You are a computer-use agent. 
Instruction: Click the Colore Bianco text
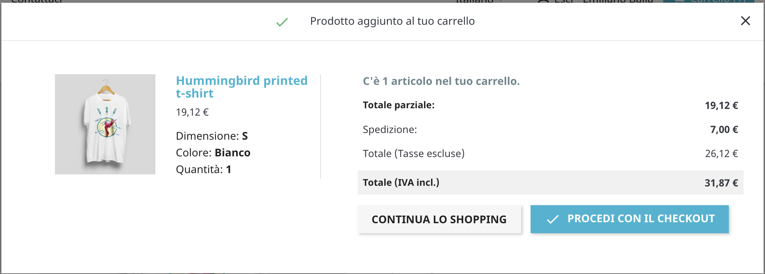pyautogui.click(x=213, y=153)
